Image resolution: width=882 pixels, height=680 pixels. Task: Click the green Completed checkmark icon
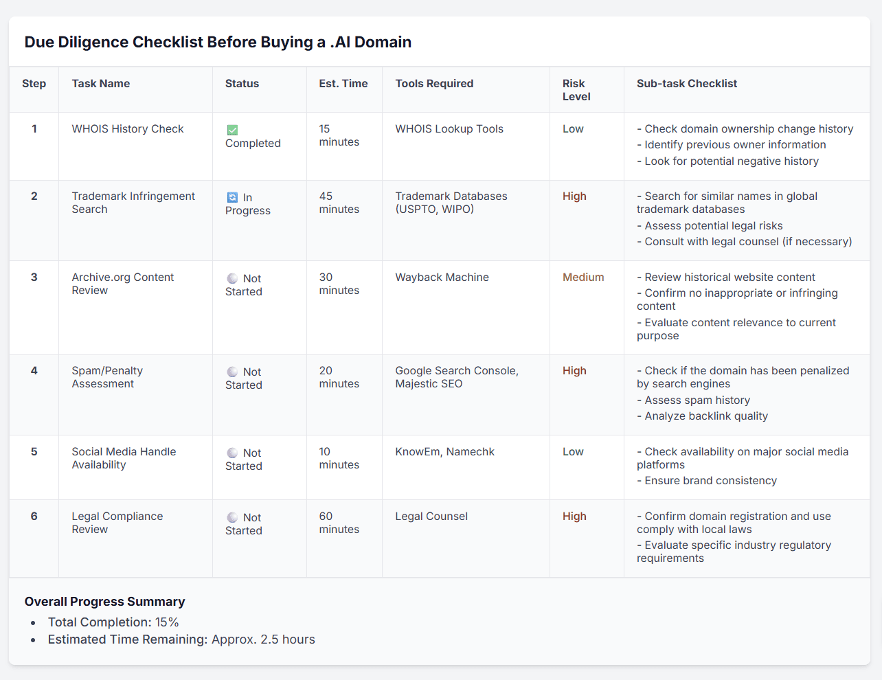[232, 130]
